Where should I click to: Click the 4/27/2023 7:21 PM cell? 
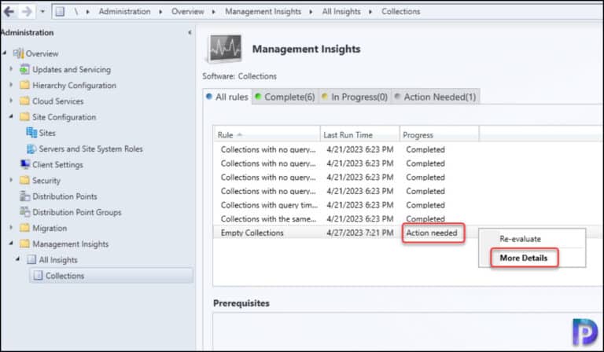[359, 233]
